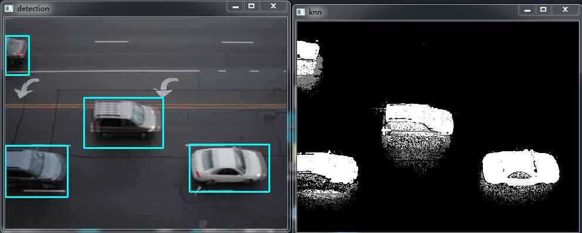Close the detection window
This screenshot has width=582, height=233.
click(274, 6)
